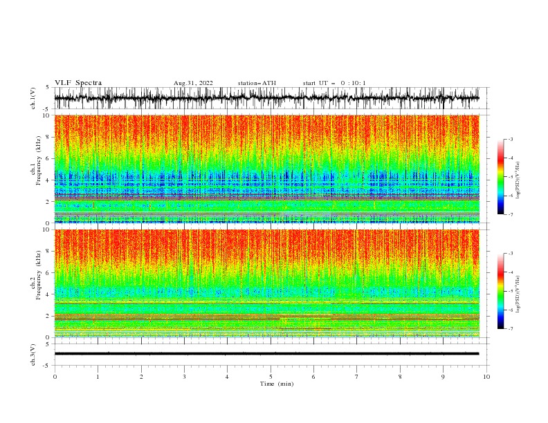548x423 pixels.
Task: Click the "5" tick on the time axis
Action: [271, 377]
